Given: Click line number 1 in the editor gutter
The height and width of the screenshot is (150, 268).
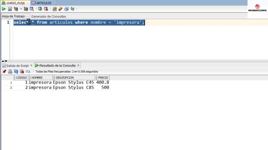Looking at the screenshot, I should pyautogui.click(x=8, y=22).
